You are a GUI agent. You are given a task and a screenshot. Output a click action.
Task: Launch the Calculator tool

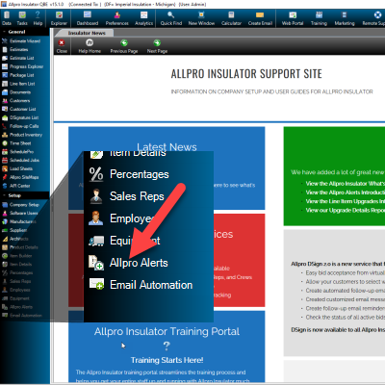click(x=231, y=18)
